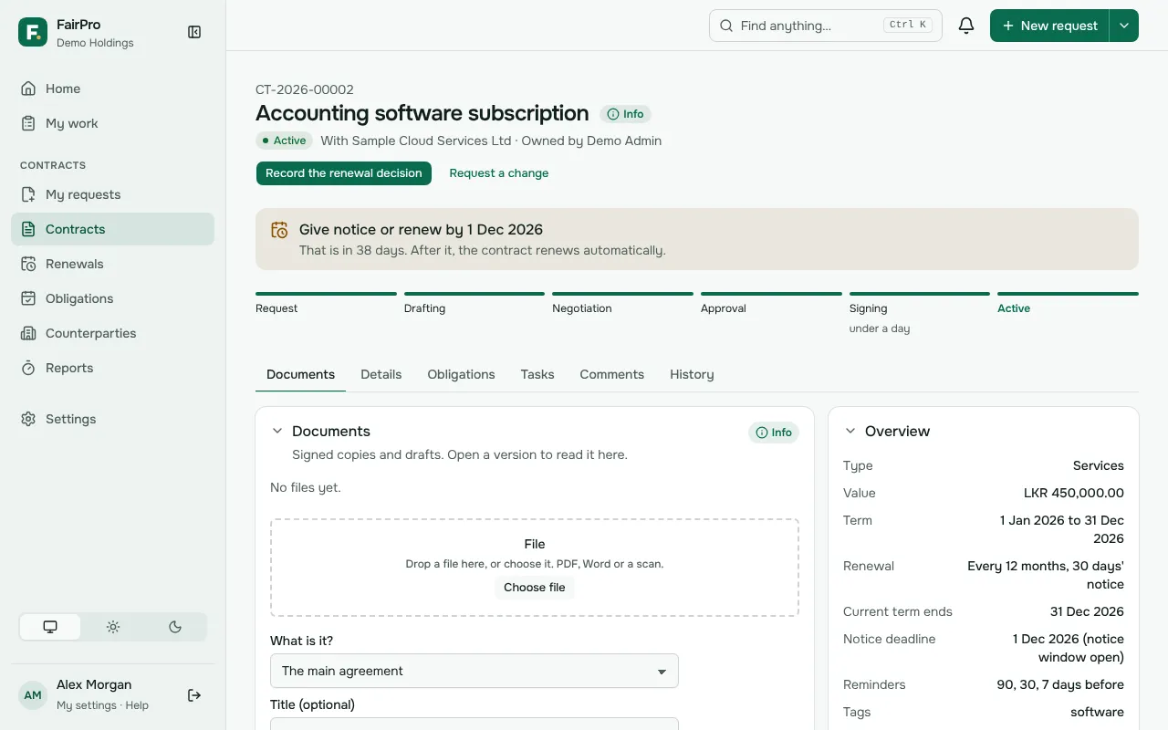Click the Info badge in Documents panel

774,433
